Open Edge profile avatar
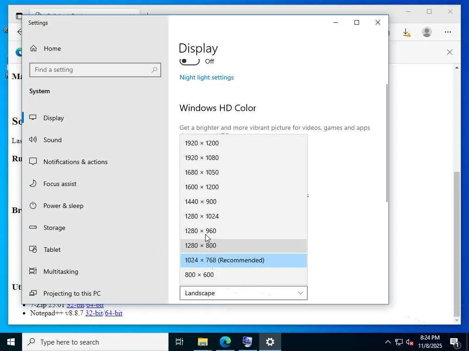Screen dimensions: 469x351 [x=427, y=32]
